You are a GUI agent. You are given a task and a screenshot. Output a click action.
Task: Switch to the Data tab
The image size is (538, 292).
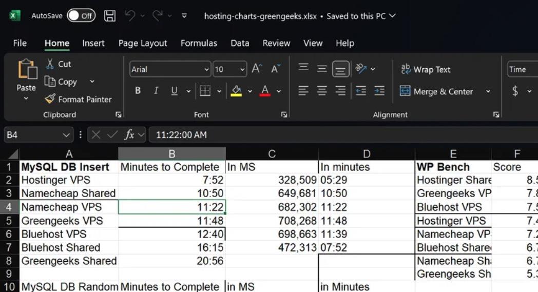point(240,43)
